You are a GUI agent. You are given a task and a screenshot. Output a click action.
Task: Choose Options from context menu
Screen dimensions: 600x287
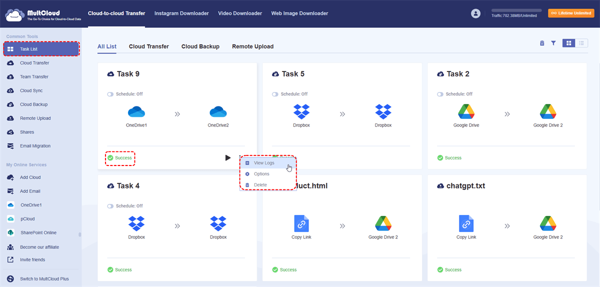267,174
